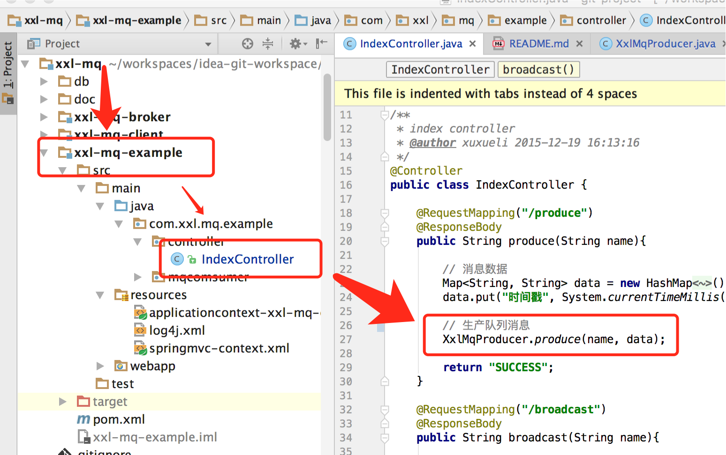This screenshot has height=455, width=726.
Task: Expand the target folder
Action: pyautogui.click(x=62, y=402)
